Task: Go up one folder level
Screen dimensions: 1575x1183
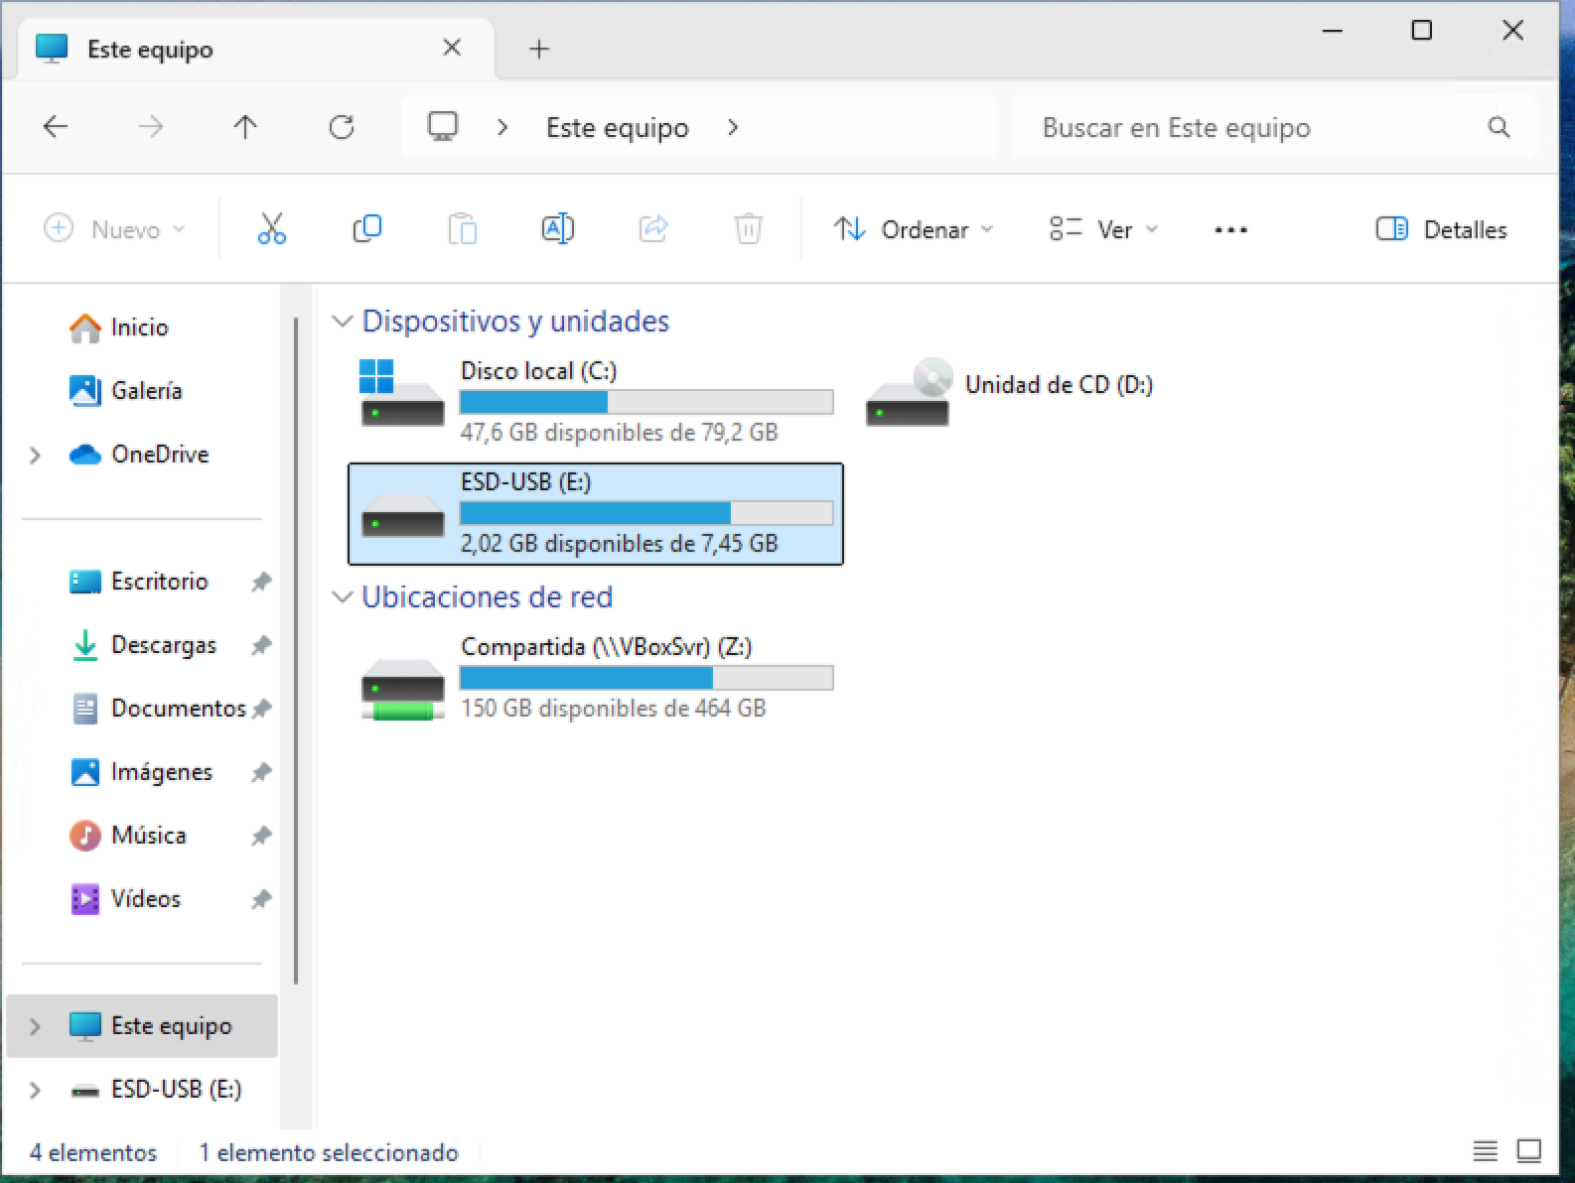Action: (245, 127)
